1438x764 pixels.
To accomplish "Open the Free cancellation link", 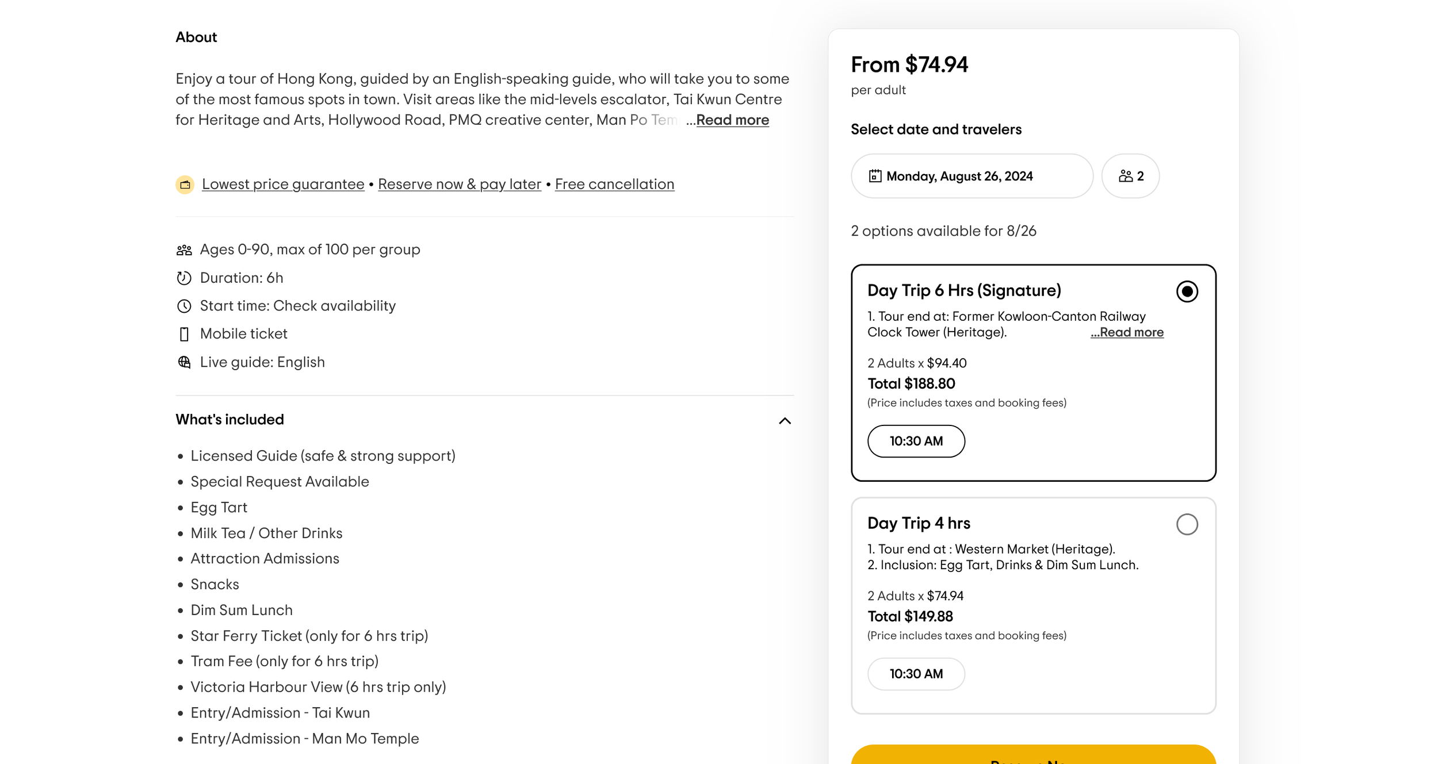I will tap(614, 185).
